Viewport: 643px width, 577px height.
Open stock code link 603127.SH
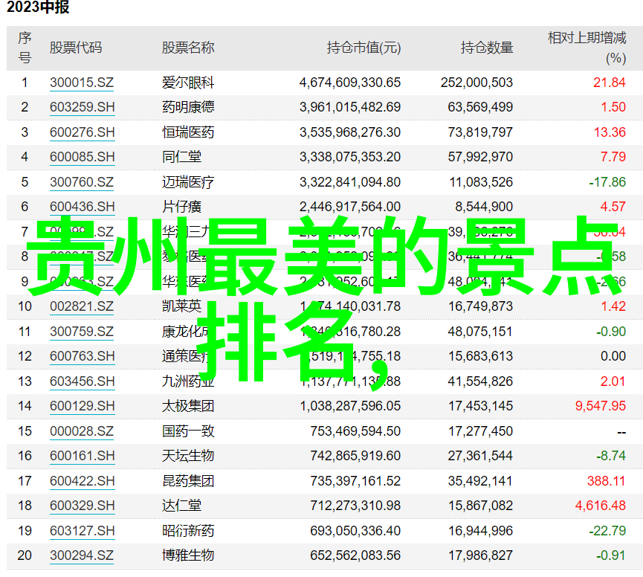coord(82,531)
